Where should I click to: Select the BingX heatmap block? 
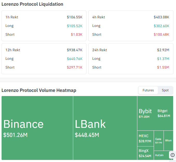145,153
